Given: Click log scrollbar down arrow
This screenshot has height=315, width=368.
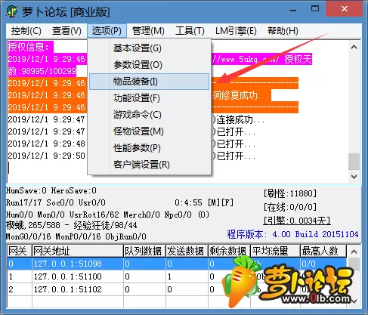Looking at the screenshot, I should (x=354, y=177).
